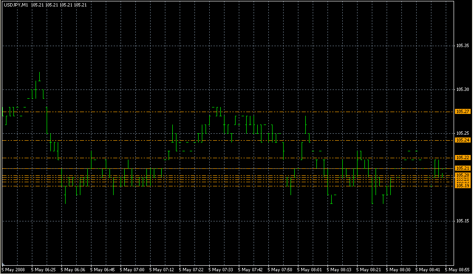473x274 pixels.
Task: Select the orange horizontal line at 105.27
Action: [x=228, y=112]
